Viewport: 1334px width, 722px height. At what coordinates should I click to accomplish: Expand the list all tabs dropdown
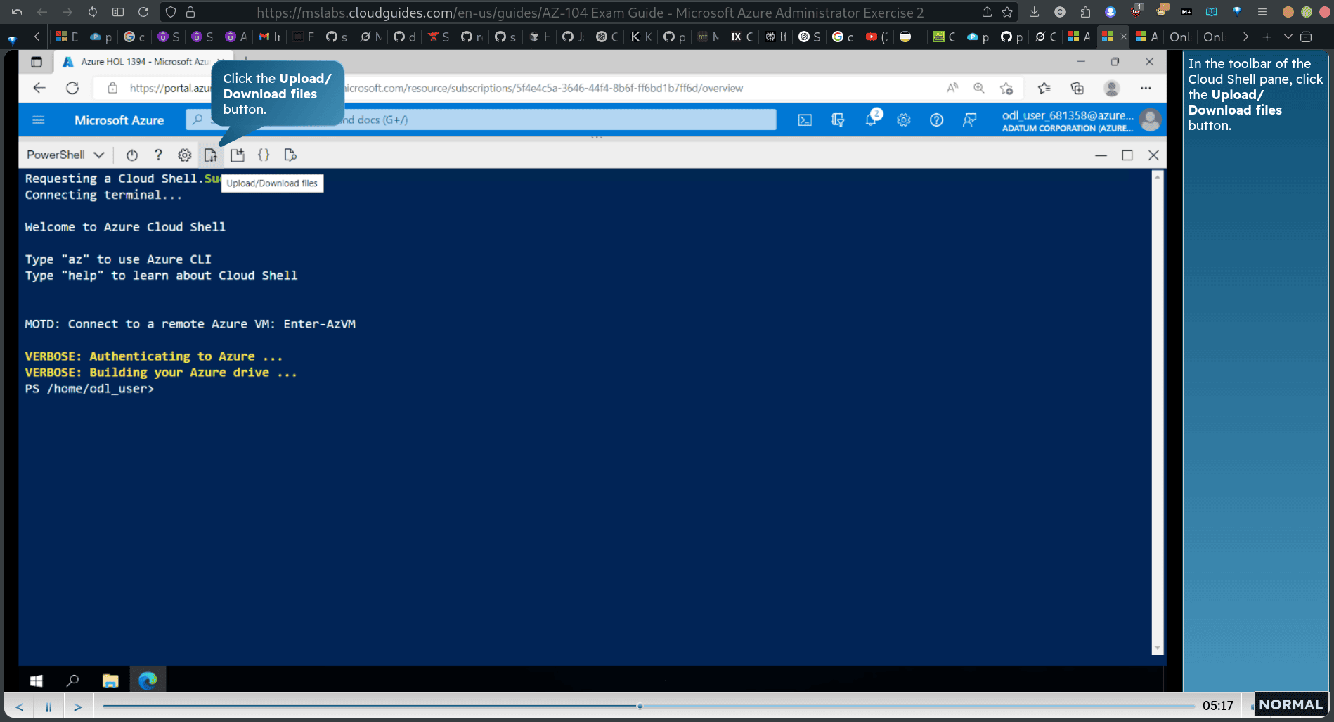point(1288,37)
